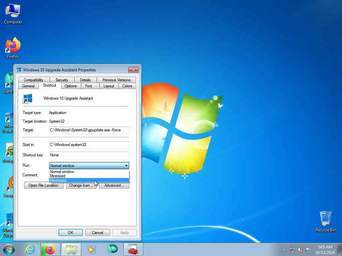Switch to the Colors tab
Viewport: 342px width, 256px height.
(x=127, y=86)
